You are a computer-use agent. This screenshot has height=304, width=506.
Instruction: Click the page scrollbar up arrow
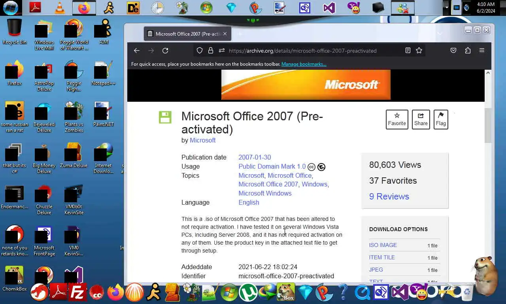pos(488,73)
